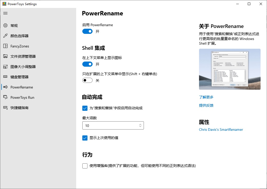Screen dimensions: 267x189
Task: Select PowerRename label in the sidebar
Action: pyautogui.click(x=22, y=87)
